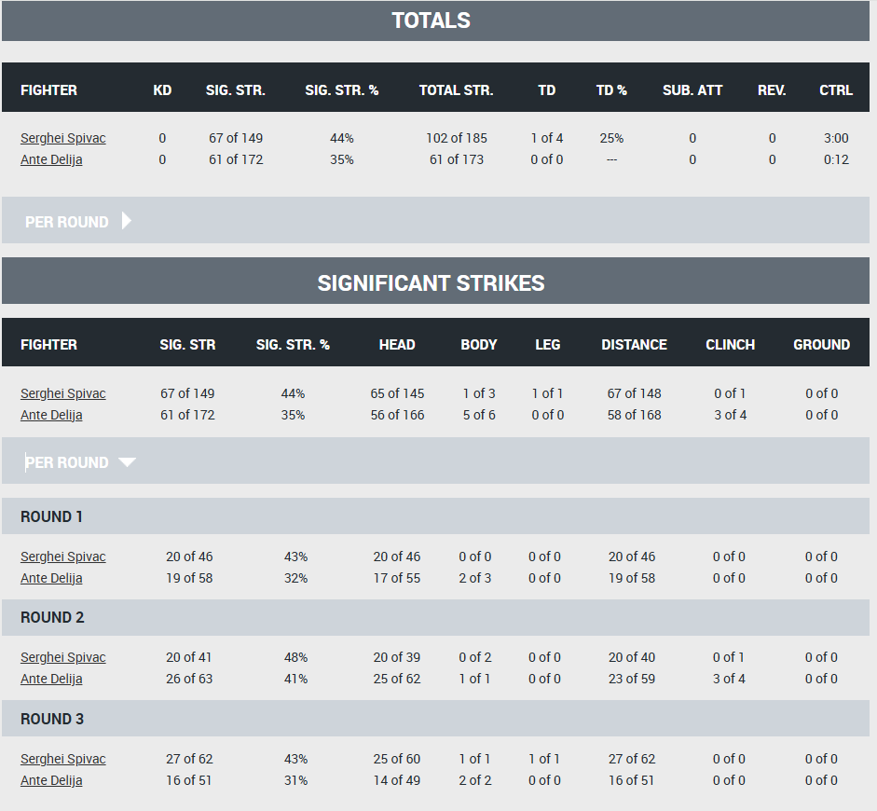877x811 pixels.
Task: Click Serghei Spivac link under Round 3
Action: [63, 759]
